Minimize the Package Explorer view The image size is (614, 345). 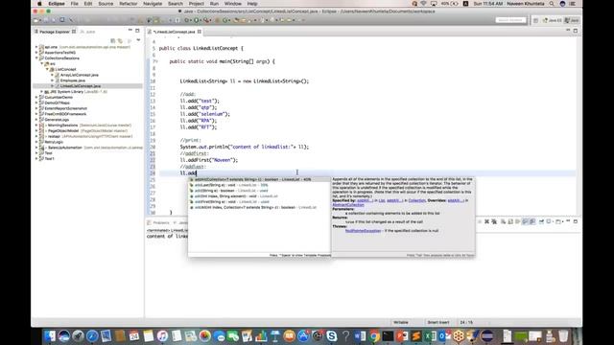pos(130,31)
